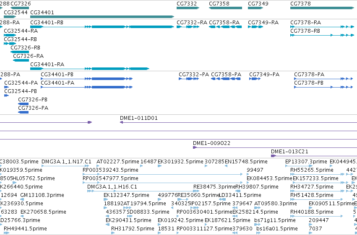Click the RP003539243.5prime EST label
This screenshot has width=357, height=235.
(110, 170)
